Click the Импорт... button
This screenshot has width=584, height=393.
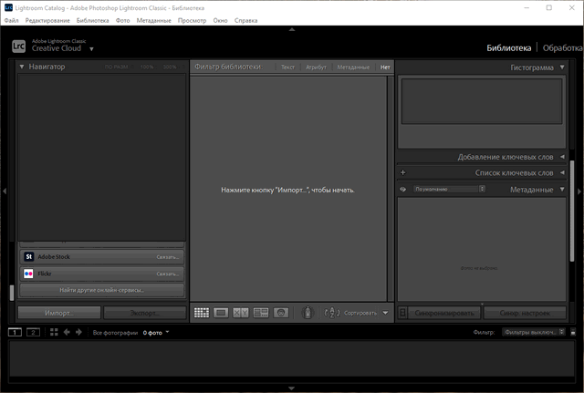point(58,313)
